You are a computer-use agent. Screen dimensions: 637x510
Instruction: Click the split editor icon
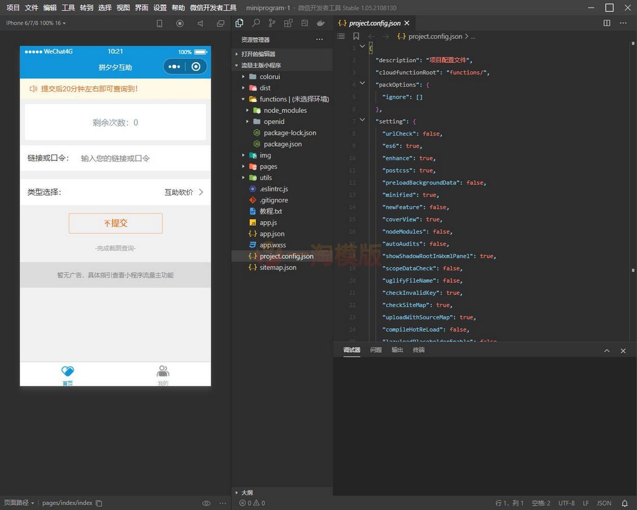coord(607,23)
